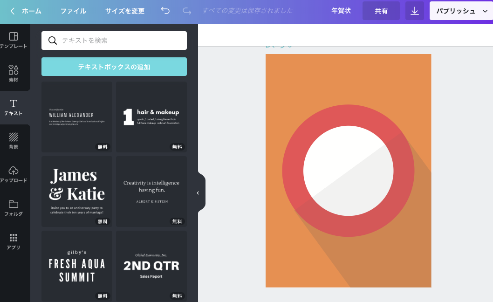Screen dimensions: 493x302
Task: Select the James & Katie text template
Action: click(x=77, y=192)
